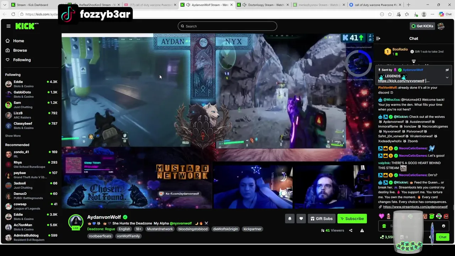Send message with green Chat button

click(x=443, y=237)
